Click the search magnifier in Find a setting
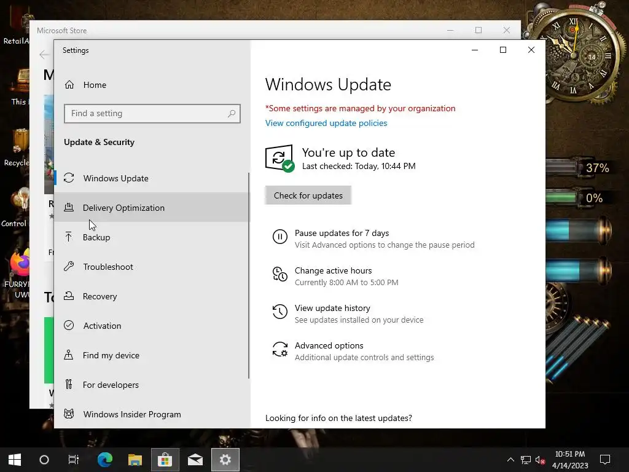Image resolution: width=629 pixels, height=472 pixels. click(232, 114)
